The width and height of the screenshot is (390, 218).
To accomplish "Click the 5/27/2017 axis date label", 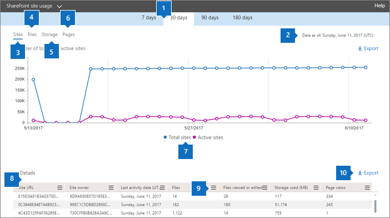I will click(x=193, y=128).
